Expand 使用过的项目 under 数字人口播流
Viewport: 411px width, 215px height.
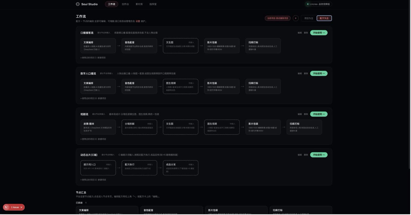[93, 99]
